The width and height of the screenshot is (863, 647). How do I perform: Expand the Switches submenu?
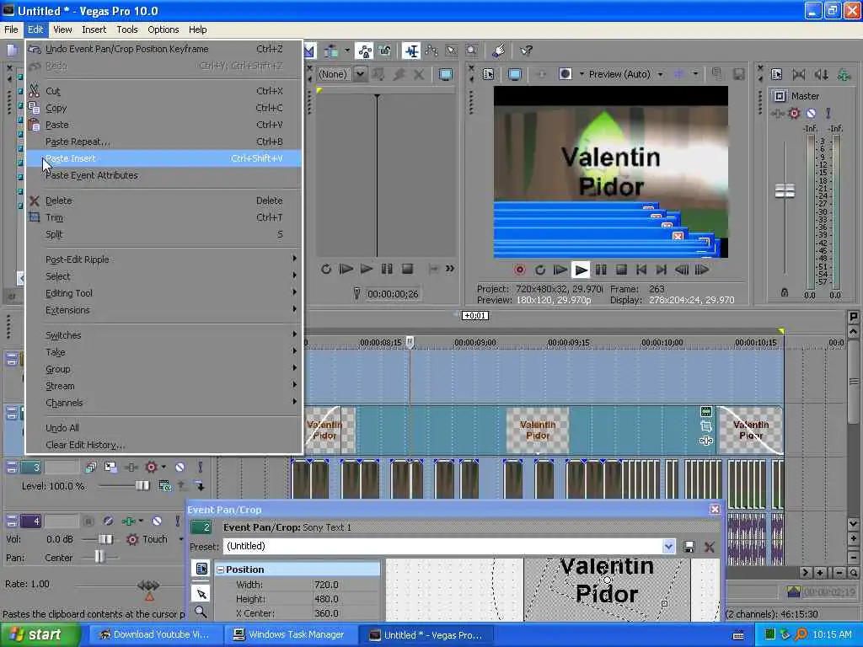click(163, 335)
